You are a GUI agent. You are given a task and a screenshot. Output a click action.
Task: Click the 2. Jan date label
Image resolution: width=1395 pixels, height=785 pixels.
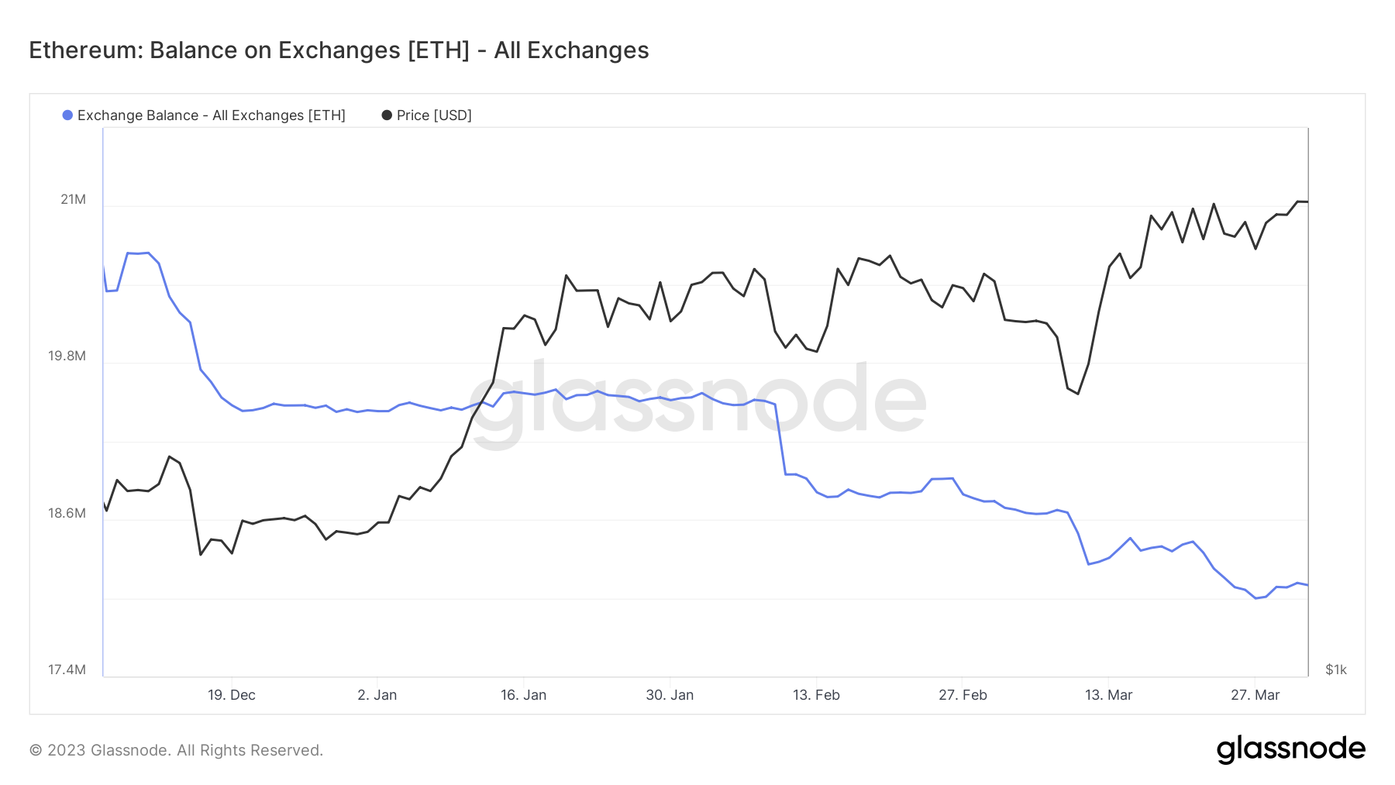377,695
